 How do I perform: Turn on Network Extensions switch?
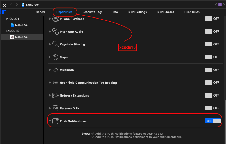click(208, 95)
